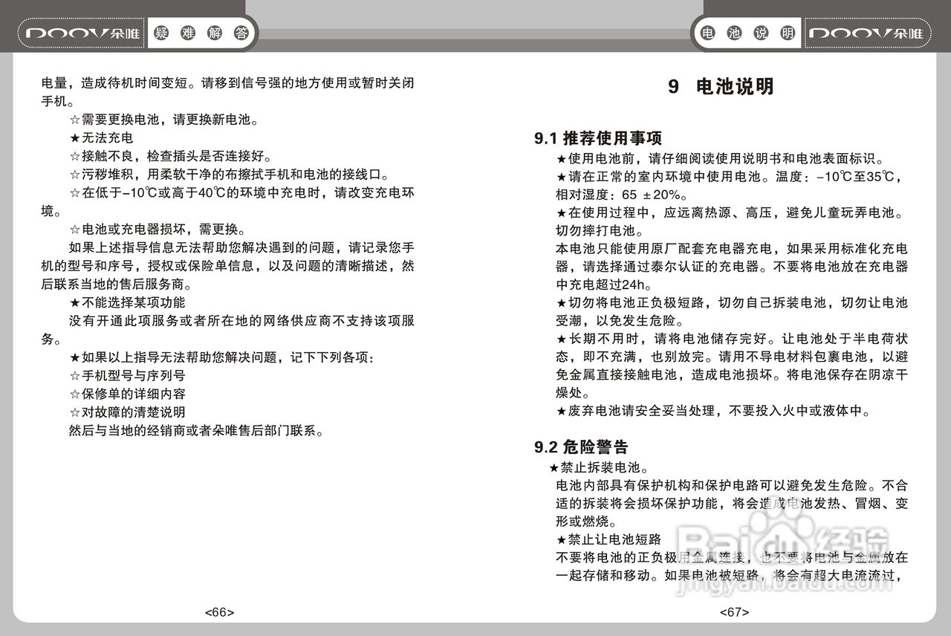This screenshot has width=951, height=636.
Task: Toggle the star bullet beside 禁止拆装电池
Action: (x=553, y=468)
